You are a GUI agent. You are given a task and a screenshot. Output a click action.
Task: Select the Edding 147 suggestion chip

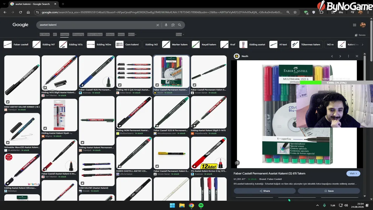point(45,45)
